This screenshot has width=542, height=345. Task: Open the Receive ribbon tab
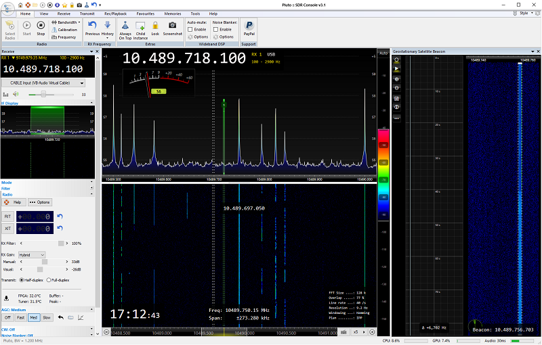point(64,14)
